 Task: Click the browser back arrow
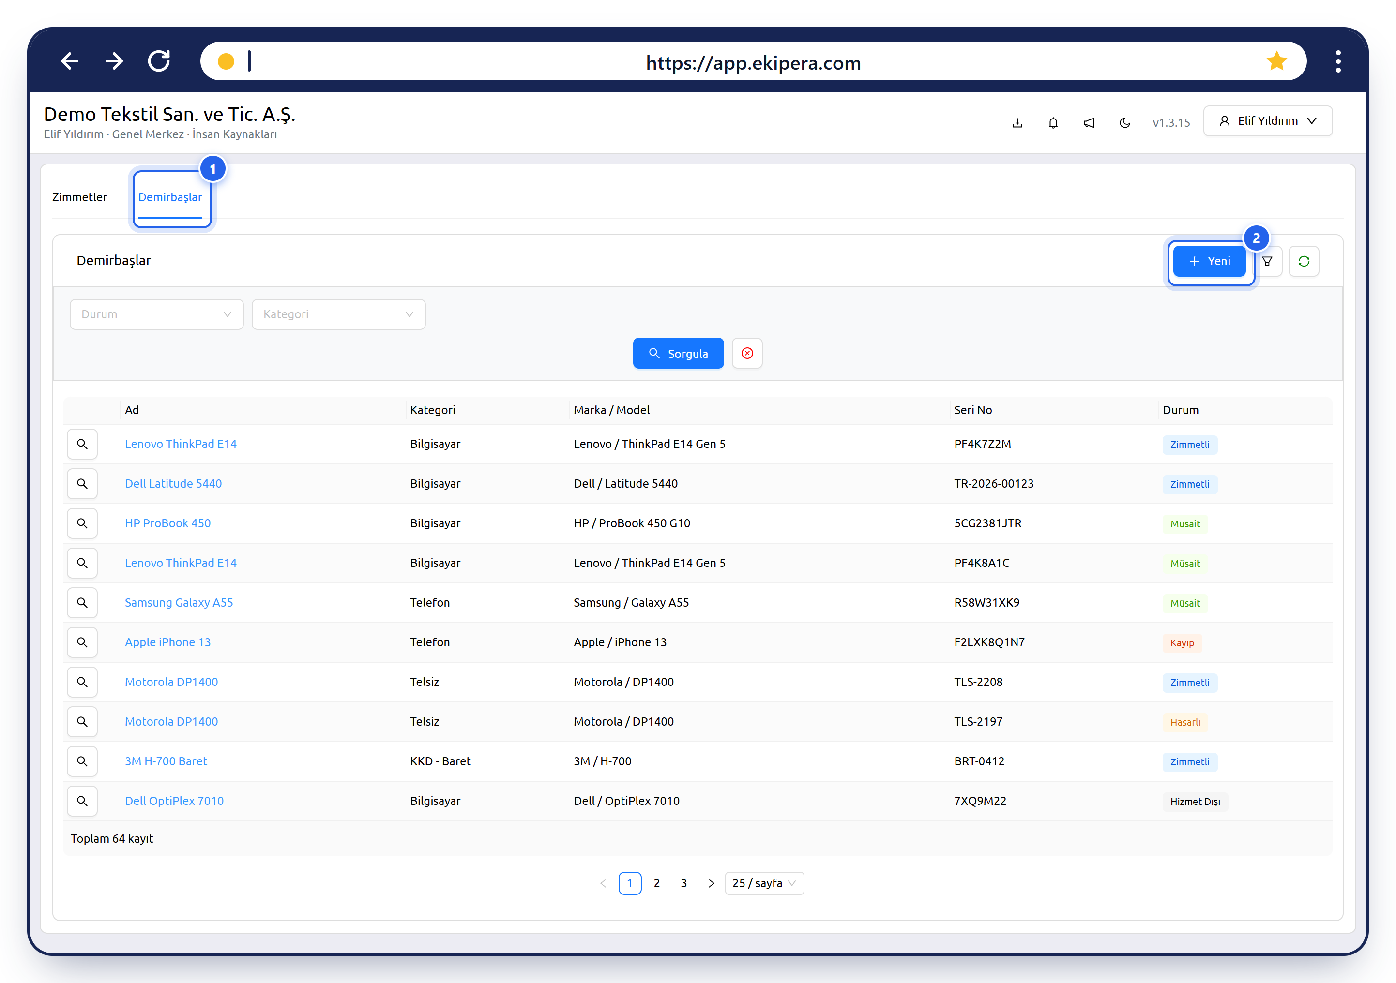point(70,61)
